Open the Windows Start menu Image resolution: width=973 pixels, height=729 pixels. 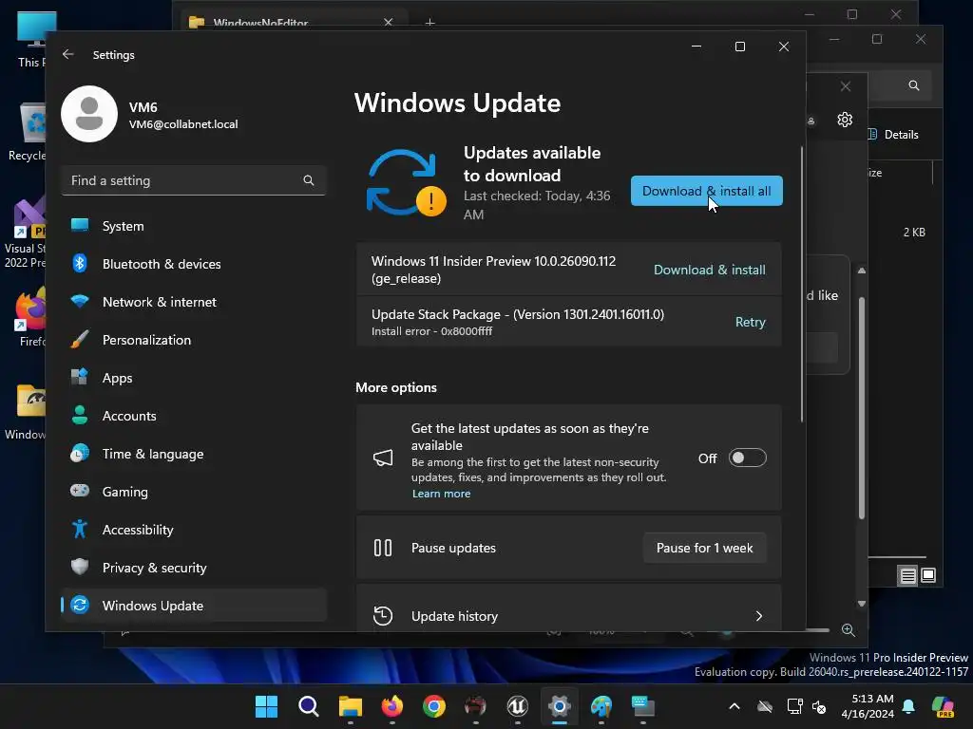point(267,706)
